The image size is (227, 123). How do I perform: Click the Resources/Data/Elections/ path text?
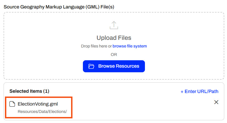pyautogui.click(x=42, y=112)
